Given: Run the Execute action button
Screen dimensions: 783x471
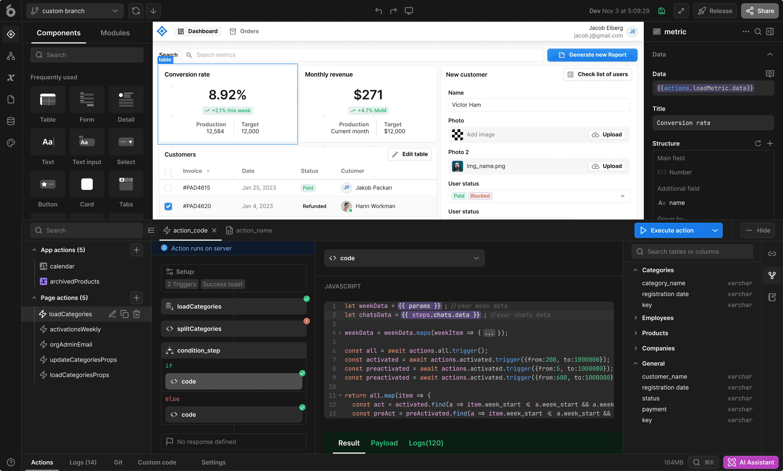Looking at the screenshot, I should [x=670, y=230].
